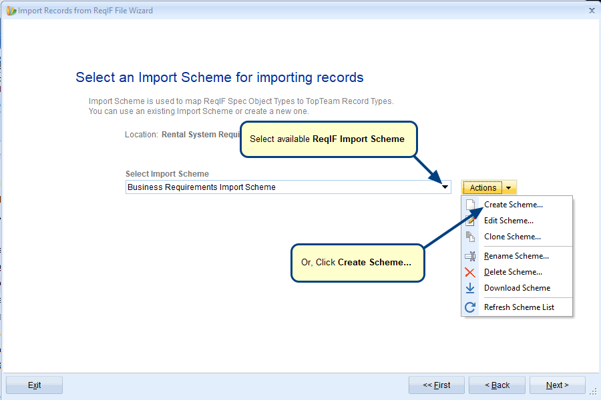This screenshot has width=601, height=400.
Task: Click the 'Location:' label text
Action: point(141,135)
